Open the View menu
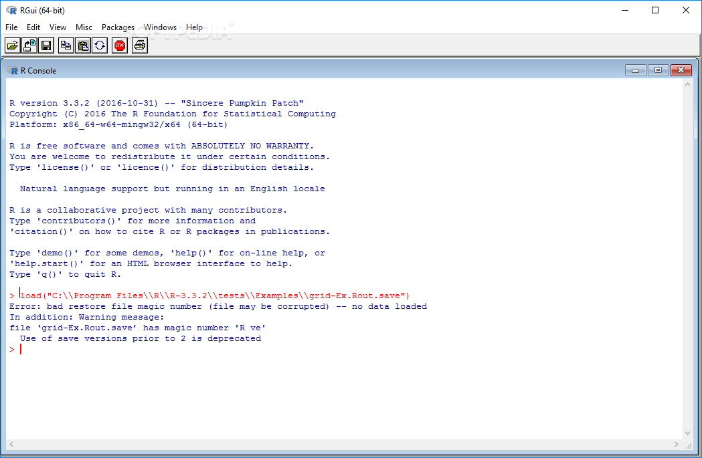The height and width of the screenshot is (458, 702). coord(58,27)
